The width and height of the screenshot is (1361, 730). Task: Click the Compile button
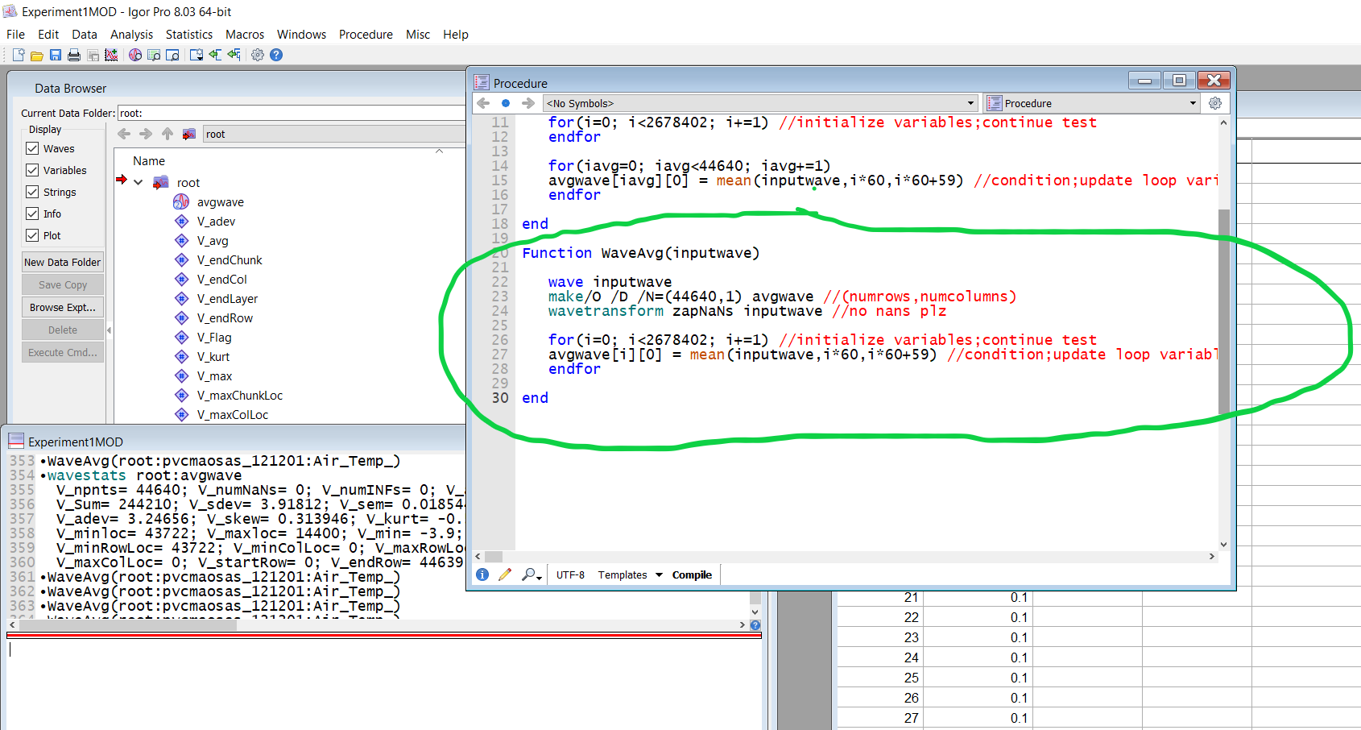pos(691,574)
